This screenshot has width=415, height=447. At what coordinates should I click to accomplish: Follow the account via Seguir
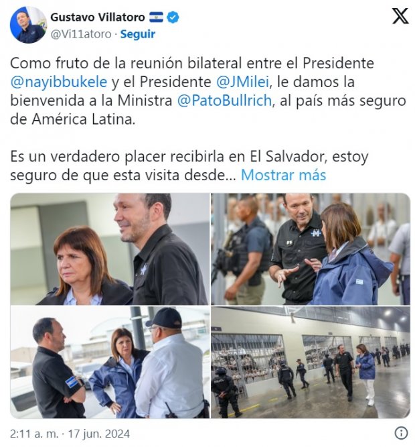click(x=138, y=34)
